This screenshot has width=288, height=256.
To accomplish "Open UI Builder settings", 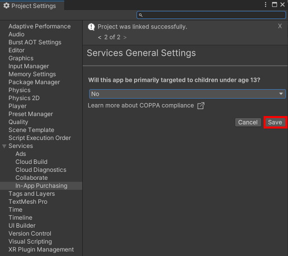I will coord(22,226).
